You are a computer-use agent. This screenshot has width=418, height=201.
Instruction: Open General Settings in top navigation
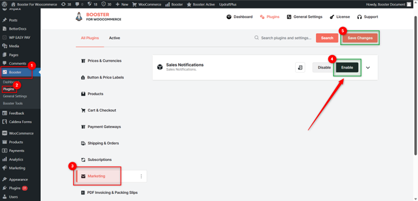tap(304, 17)
